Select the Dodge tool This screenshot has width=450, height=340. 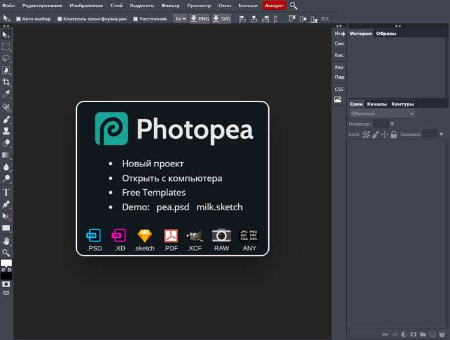pyautogui.click(x=6, y=178)
